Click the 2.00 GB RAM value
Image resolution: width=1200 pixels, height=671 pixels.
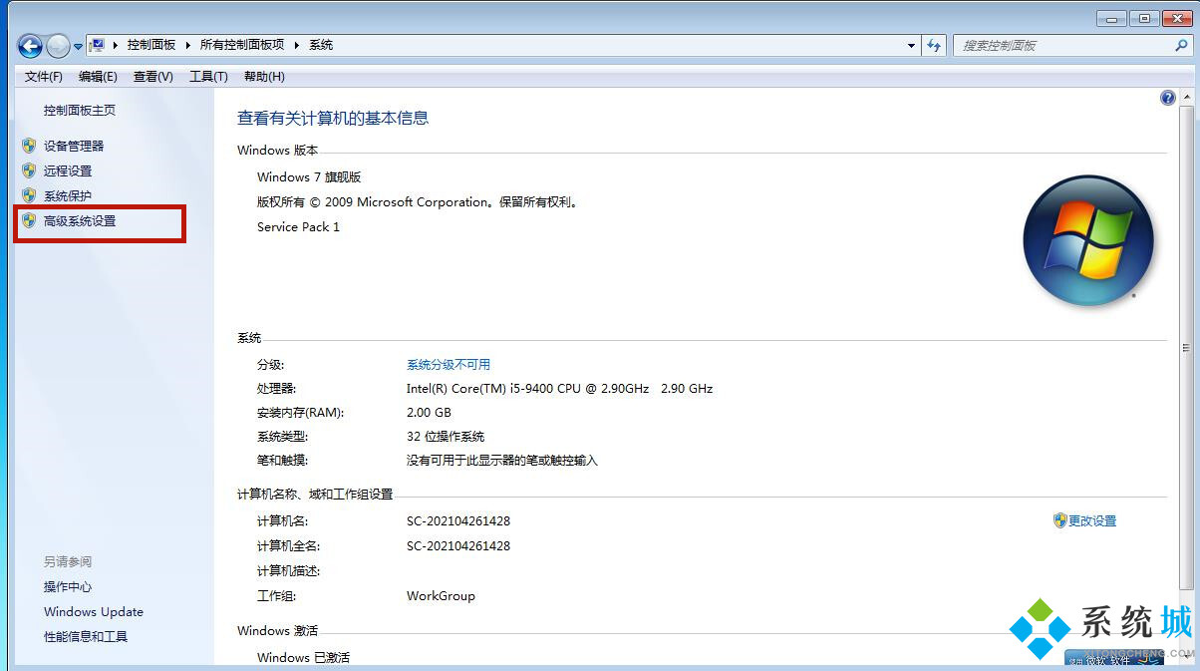429,412
